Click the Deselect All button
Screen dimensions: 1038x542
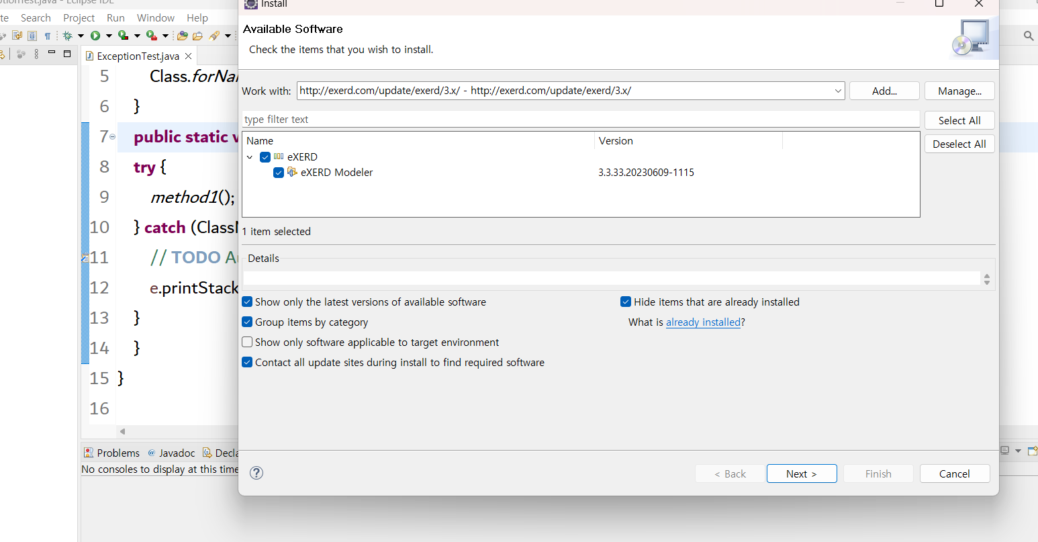tap(959, 144)
